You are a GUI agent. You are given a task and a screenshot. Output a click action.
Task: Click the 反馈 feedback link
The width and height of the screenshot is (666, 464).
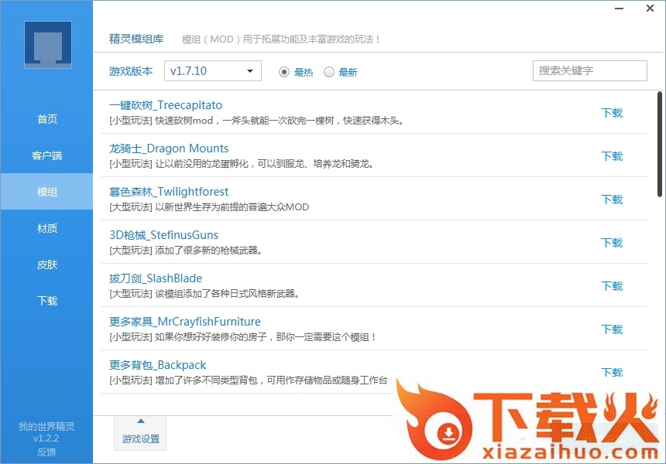(x=46, y=452)
